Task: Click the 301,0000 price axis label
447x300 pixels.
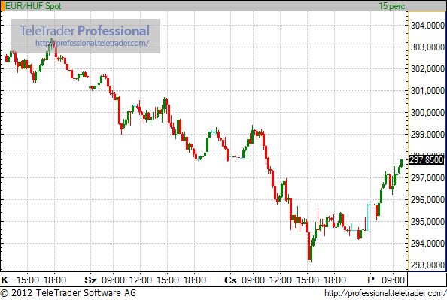Action: [x=427, y=91]
